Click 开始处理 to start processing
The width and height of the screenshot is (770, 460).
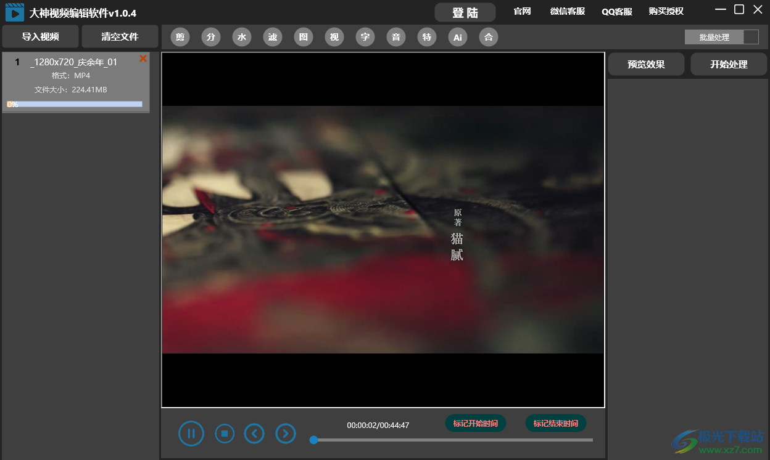point(729,64)
